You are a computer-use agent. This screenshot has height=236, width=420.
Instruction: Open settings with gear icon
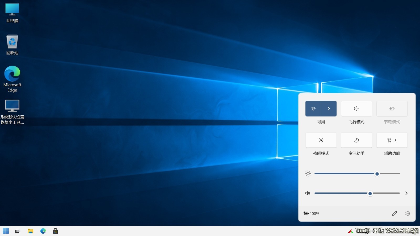point(408,213)
